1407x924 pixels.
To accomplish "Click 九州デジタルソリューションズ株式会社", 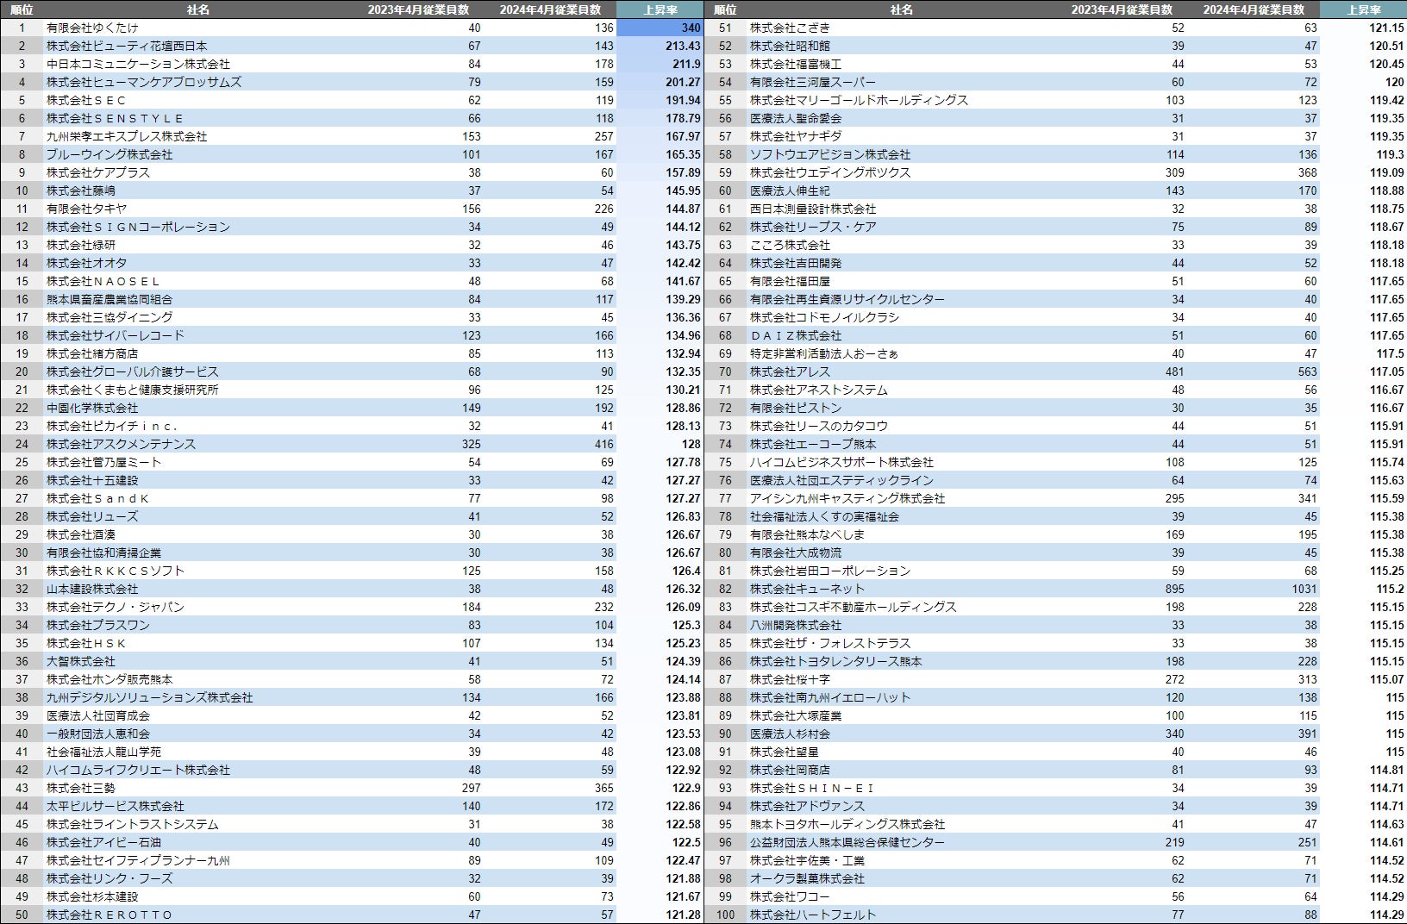I will pyautogui.click(x=150, y=697).
